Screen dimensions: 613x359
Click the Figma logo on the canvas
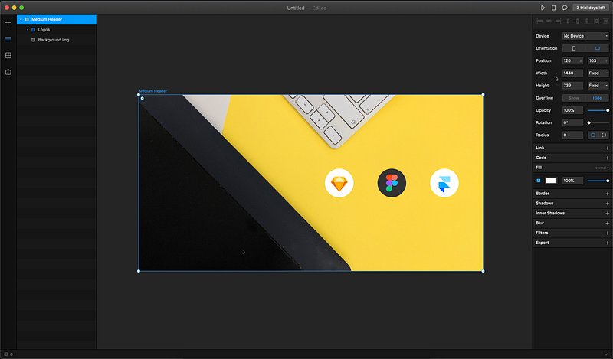392,183
